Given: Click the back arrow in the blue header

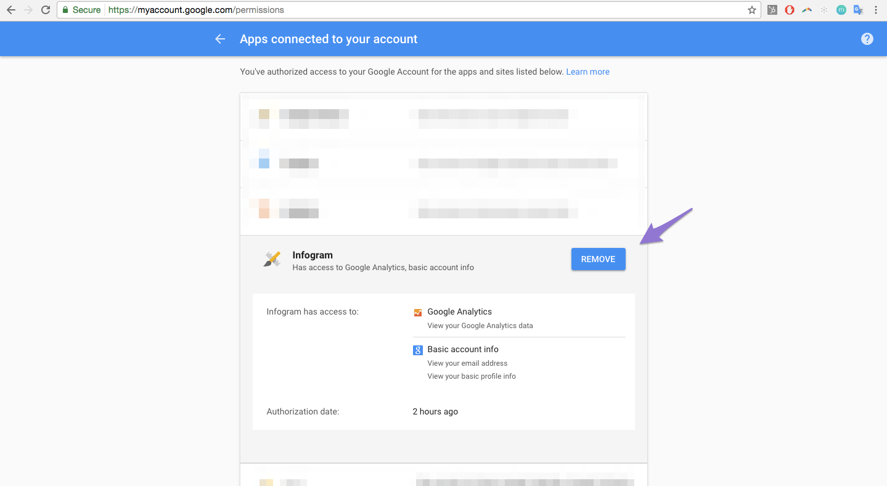Looking at the screenshot, I should tap(220, 39).
